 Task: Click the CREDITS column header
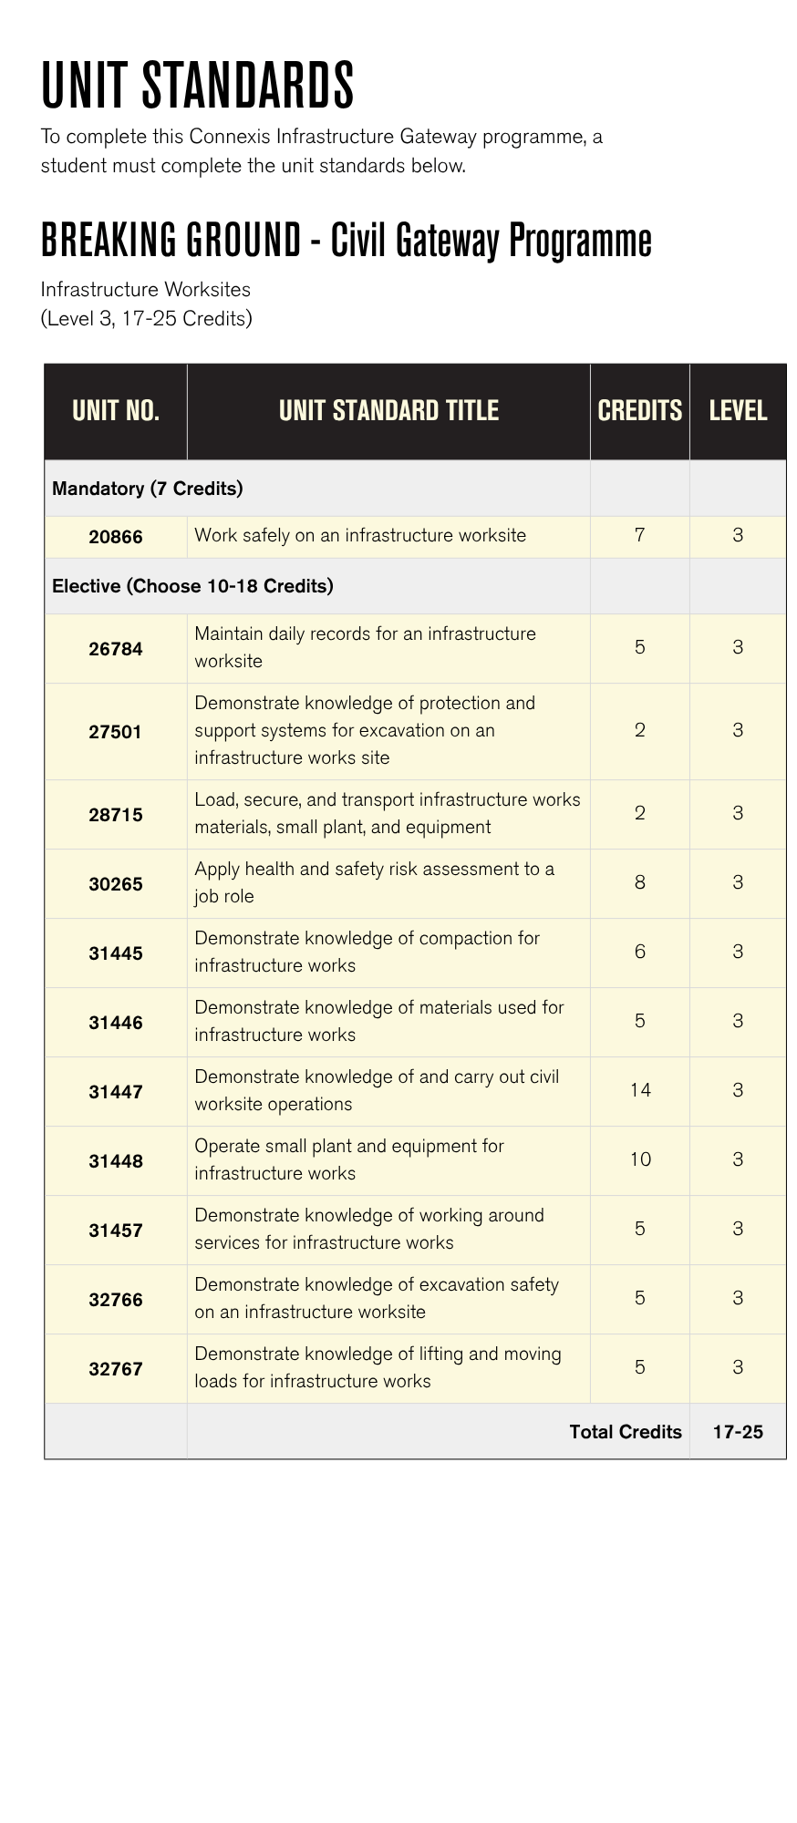[639, 411]
